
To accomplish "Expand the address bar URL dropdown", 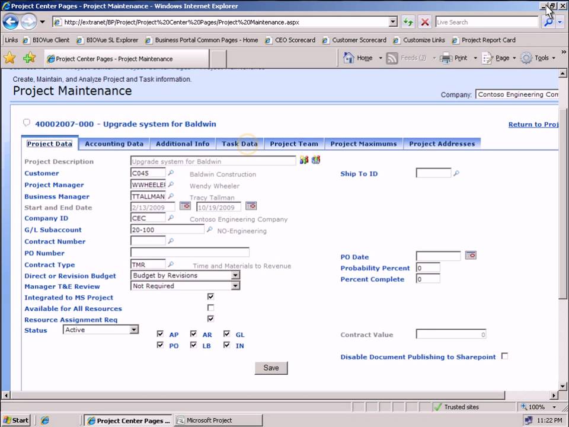I will [393, 22].
